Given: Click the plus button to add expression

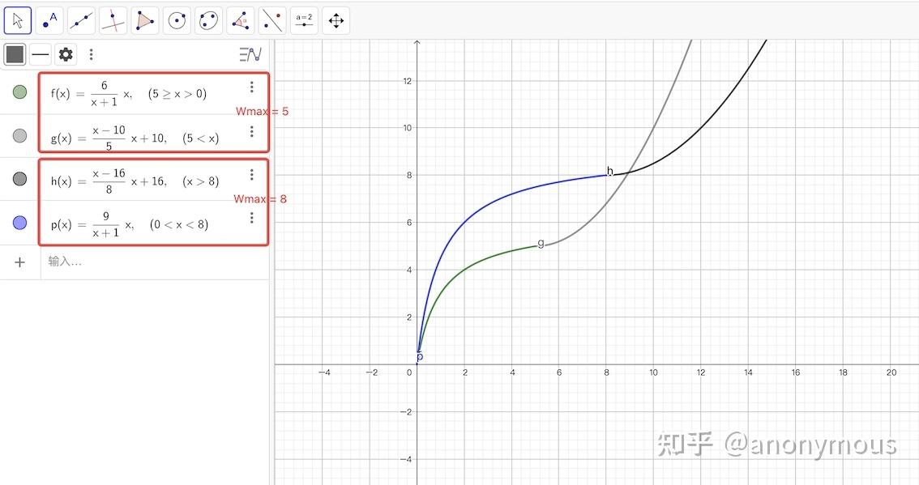Looking at the screenshot, I should [19, 262].
